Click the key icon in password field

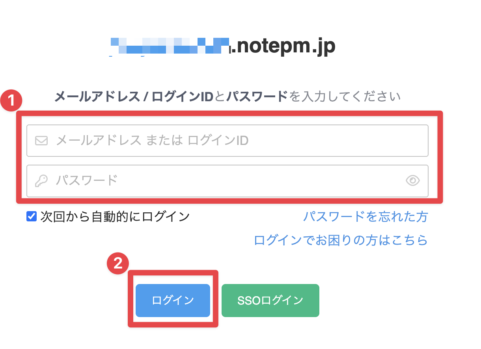click(41, 181)
